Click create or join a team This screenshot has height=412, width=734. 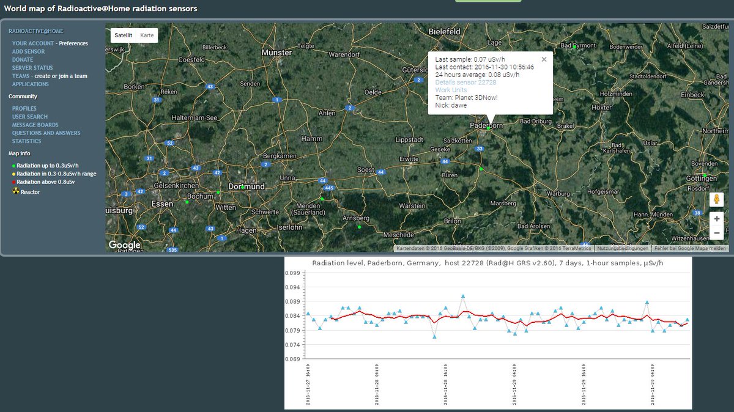coord(61,76)
